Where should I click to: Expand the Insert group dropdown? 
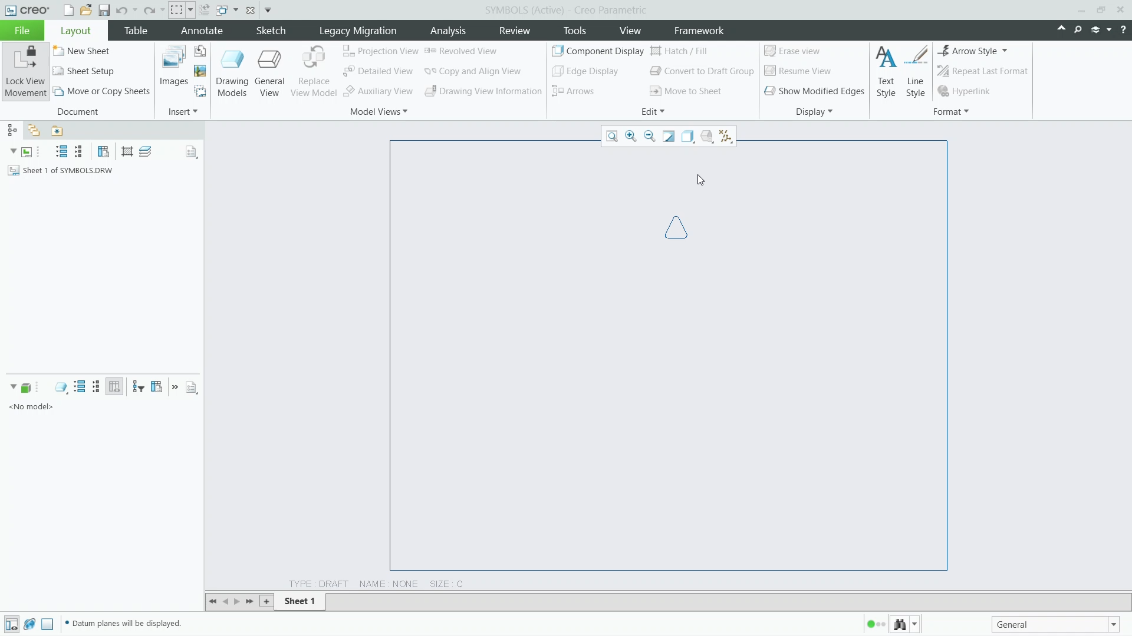coord(183,112)
